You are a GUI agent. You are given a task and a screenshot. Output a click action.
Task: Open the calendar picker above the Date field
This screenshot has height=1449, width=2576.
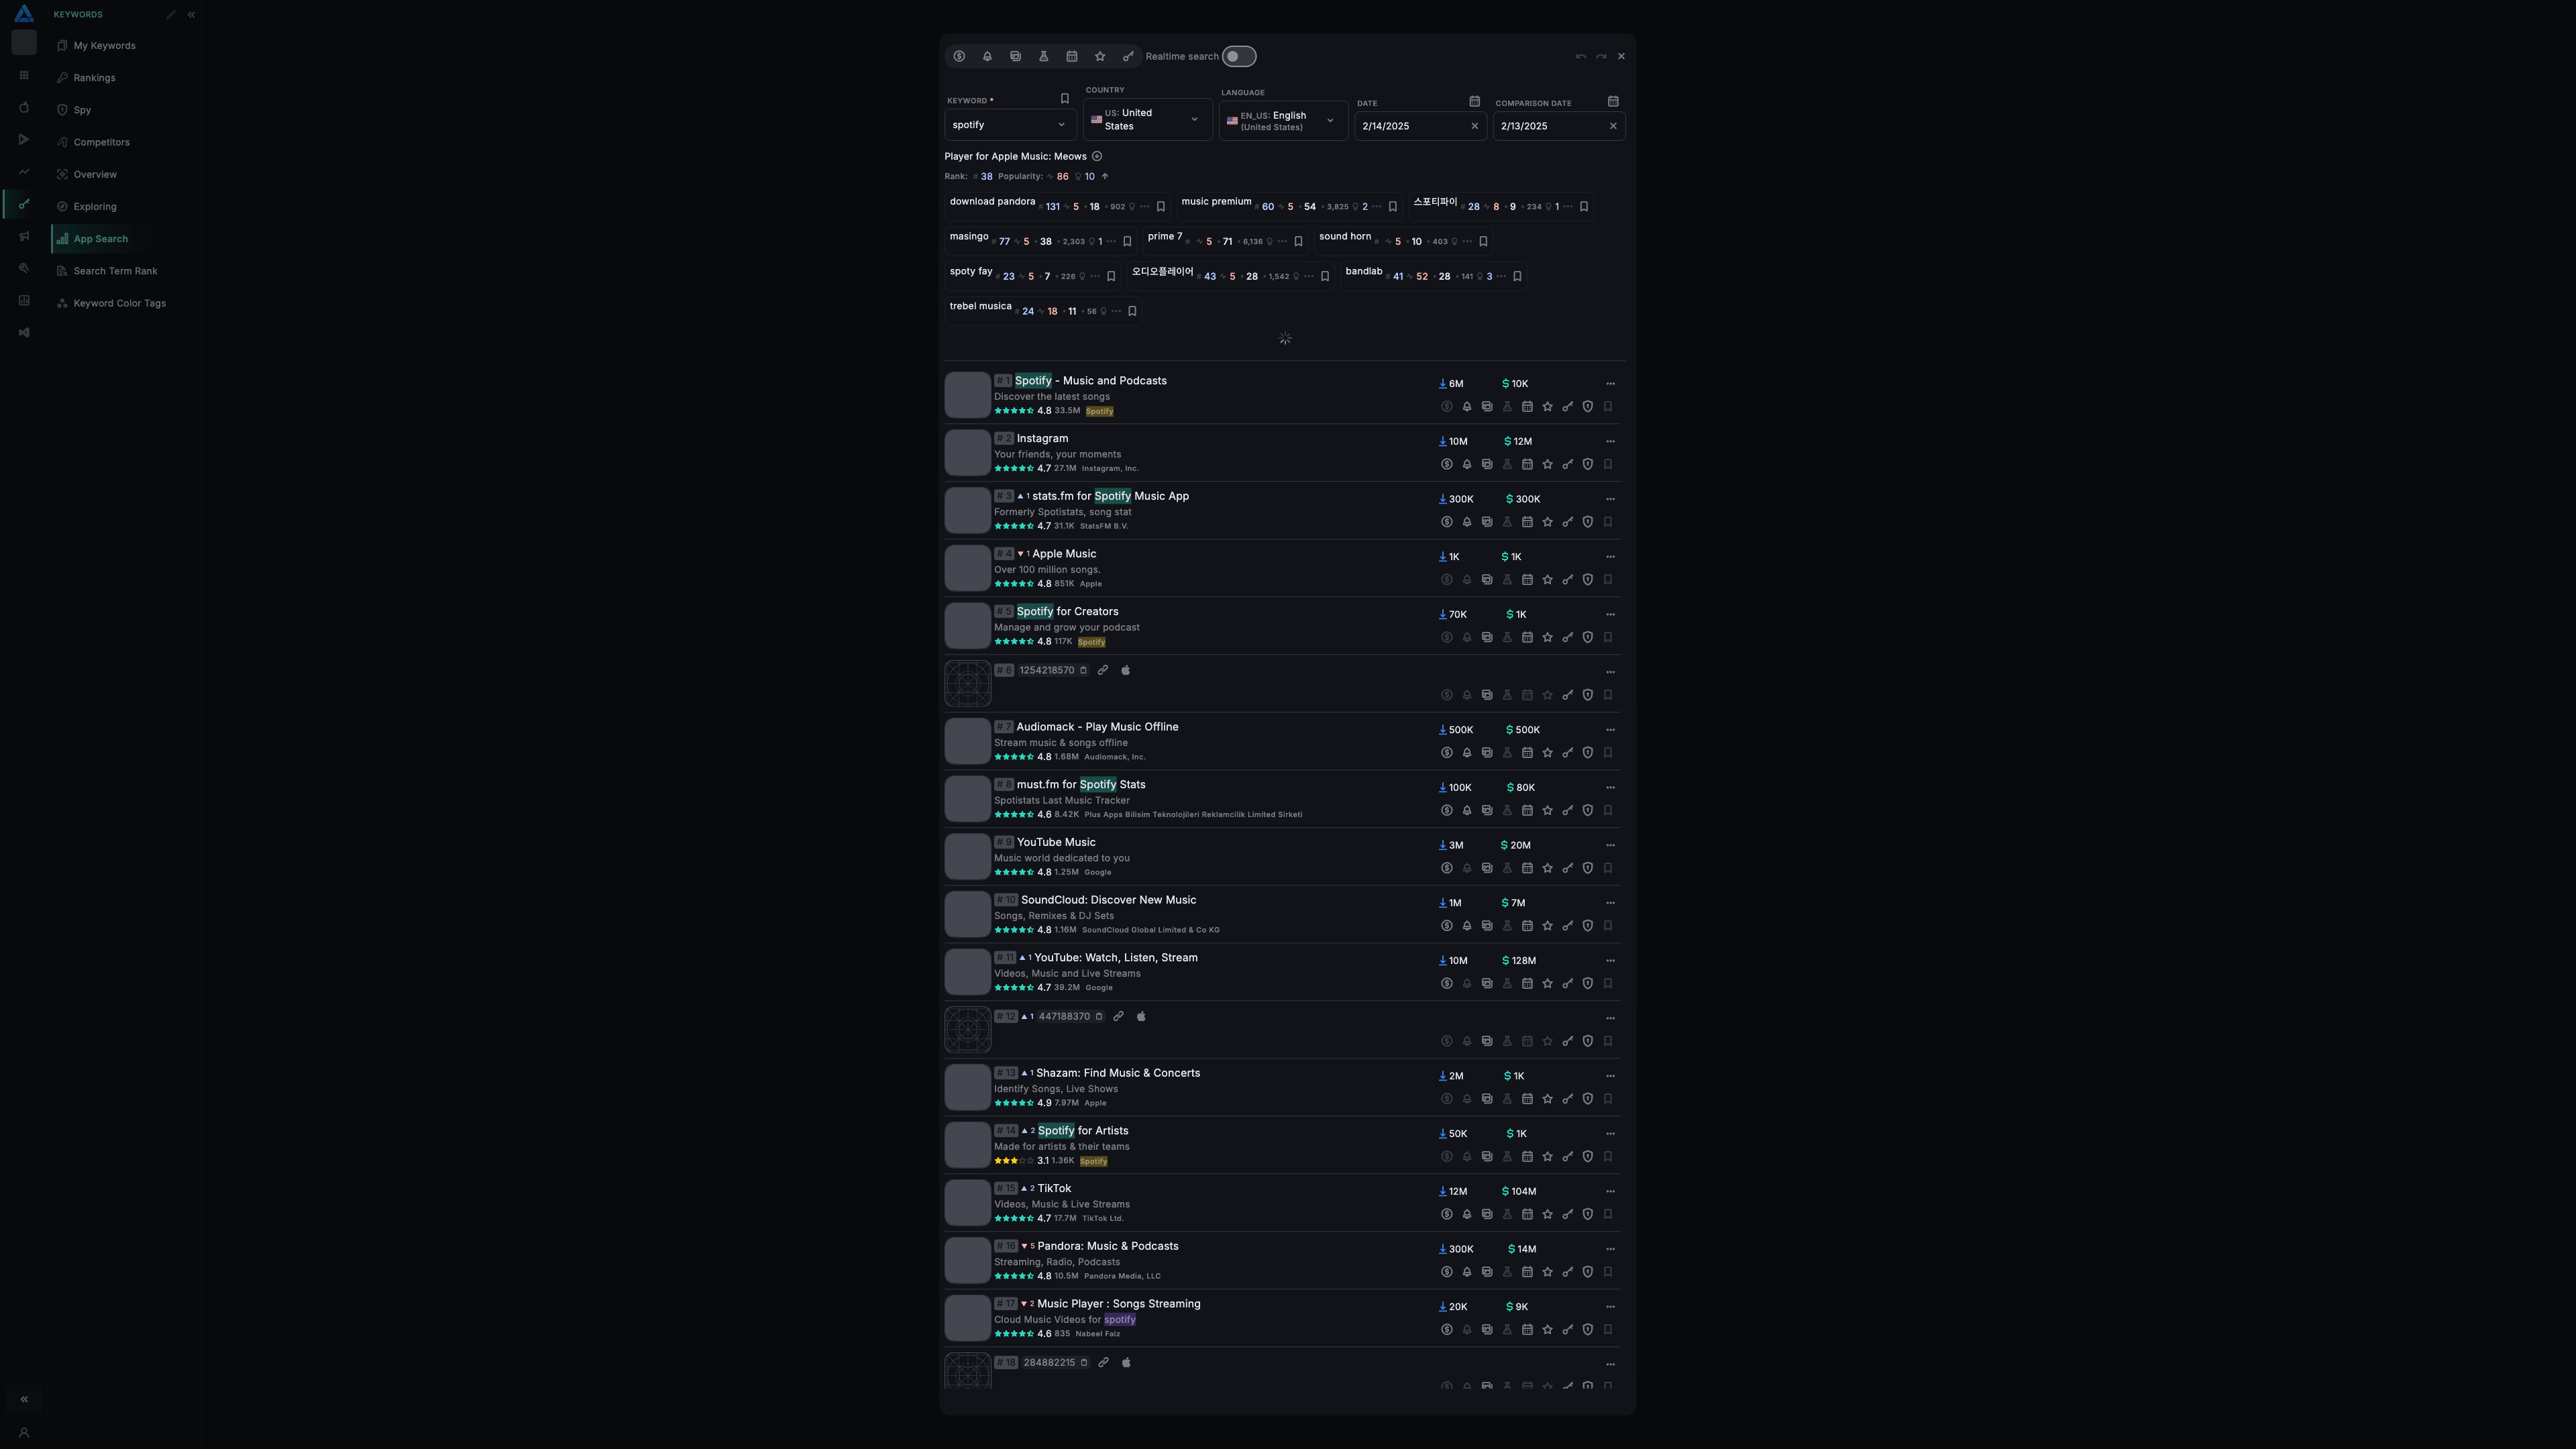click(x=1474, y=101)
